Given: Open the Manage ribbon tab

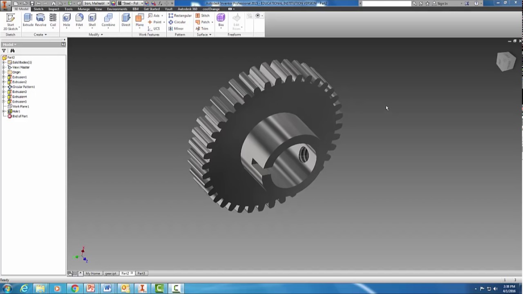Looking at the screenshot, I should (84, 9).
